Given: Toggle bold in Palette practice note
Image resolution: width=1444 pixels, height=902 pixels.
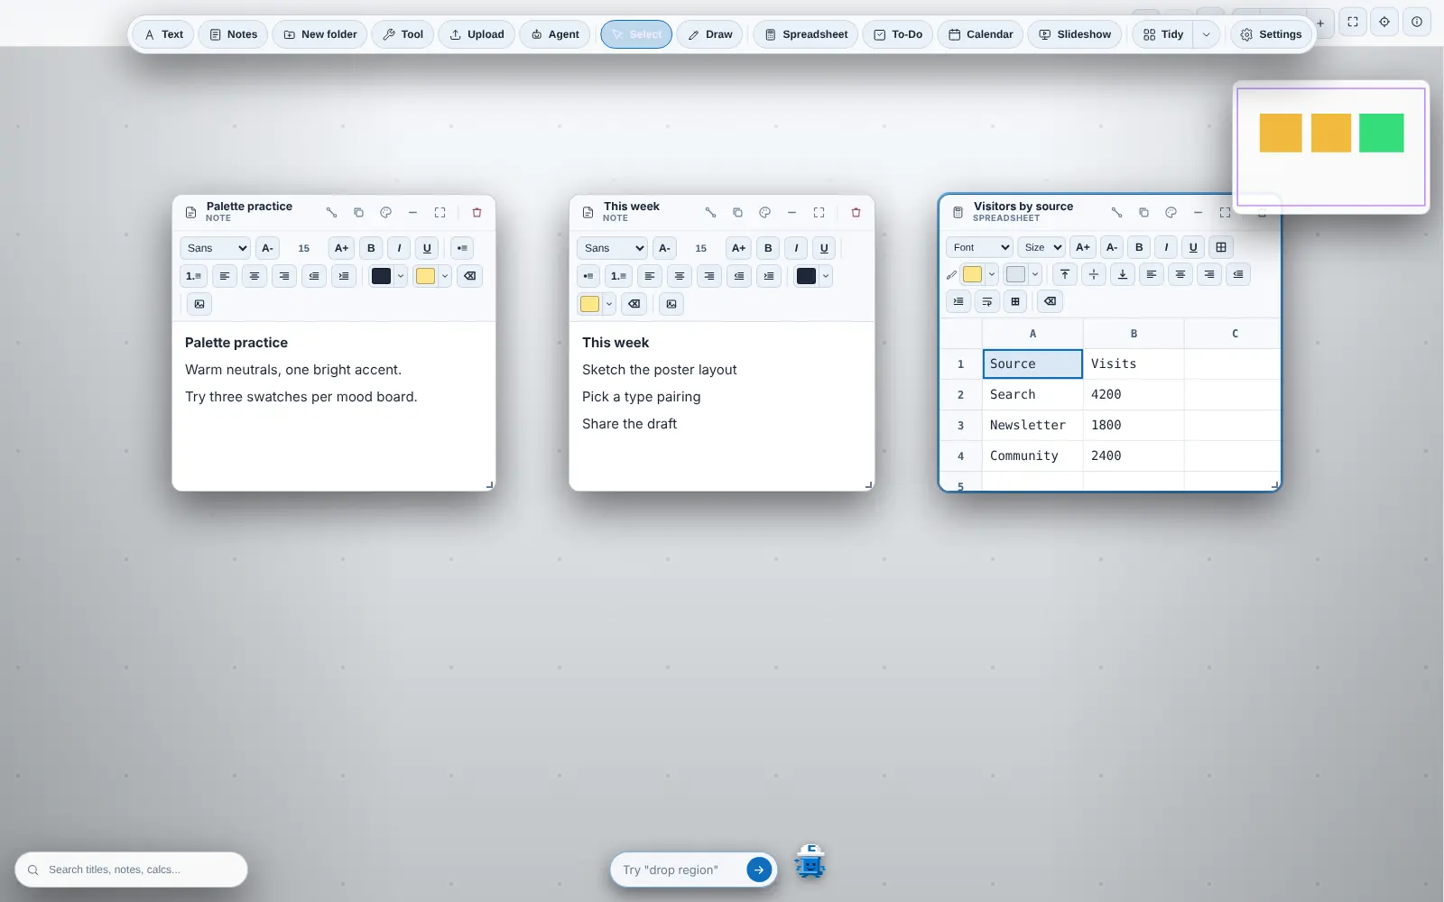Looking at the screenshot, I should click(371, 248).
